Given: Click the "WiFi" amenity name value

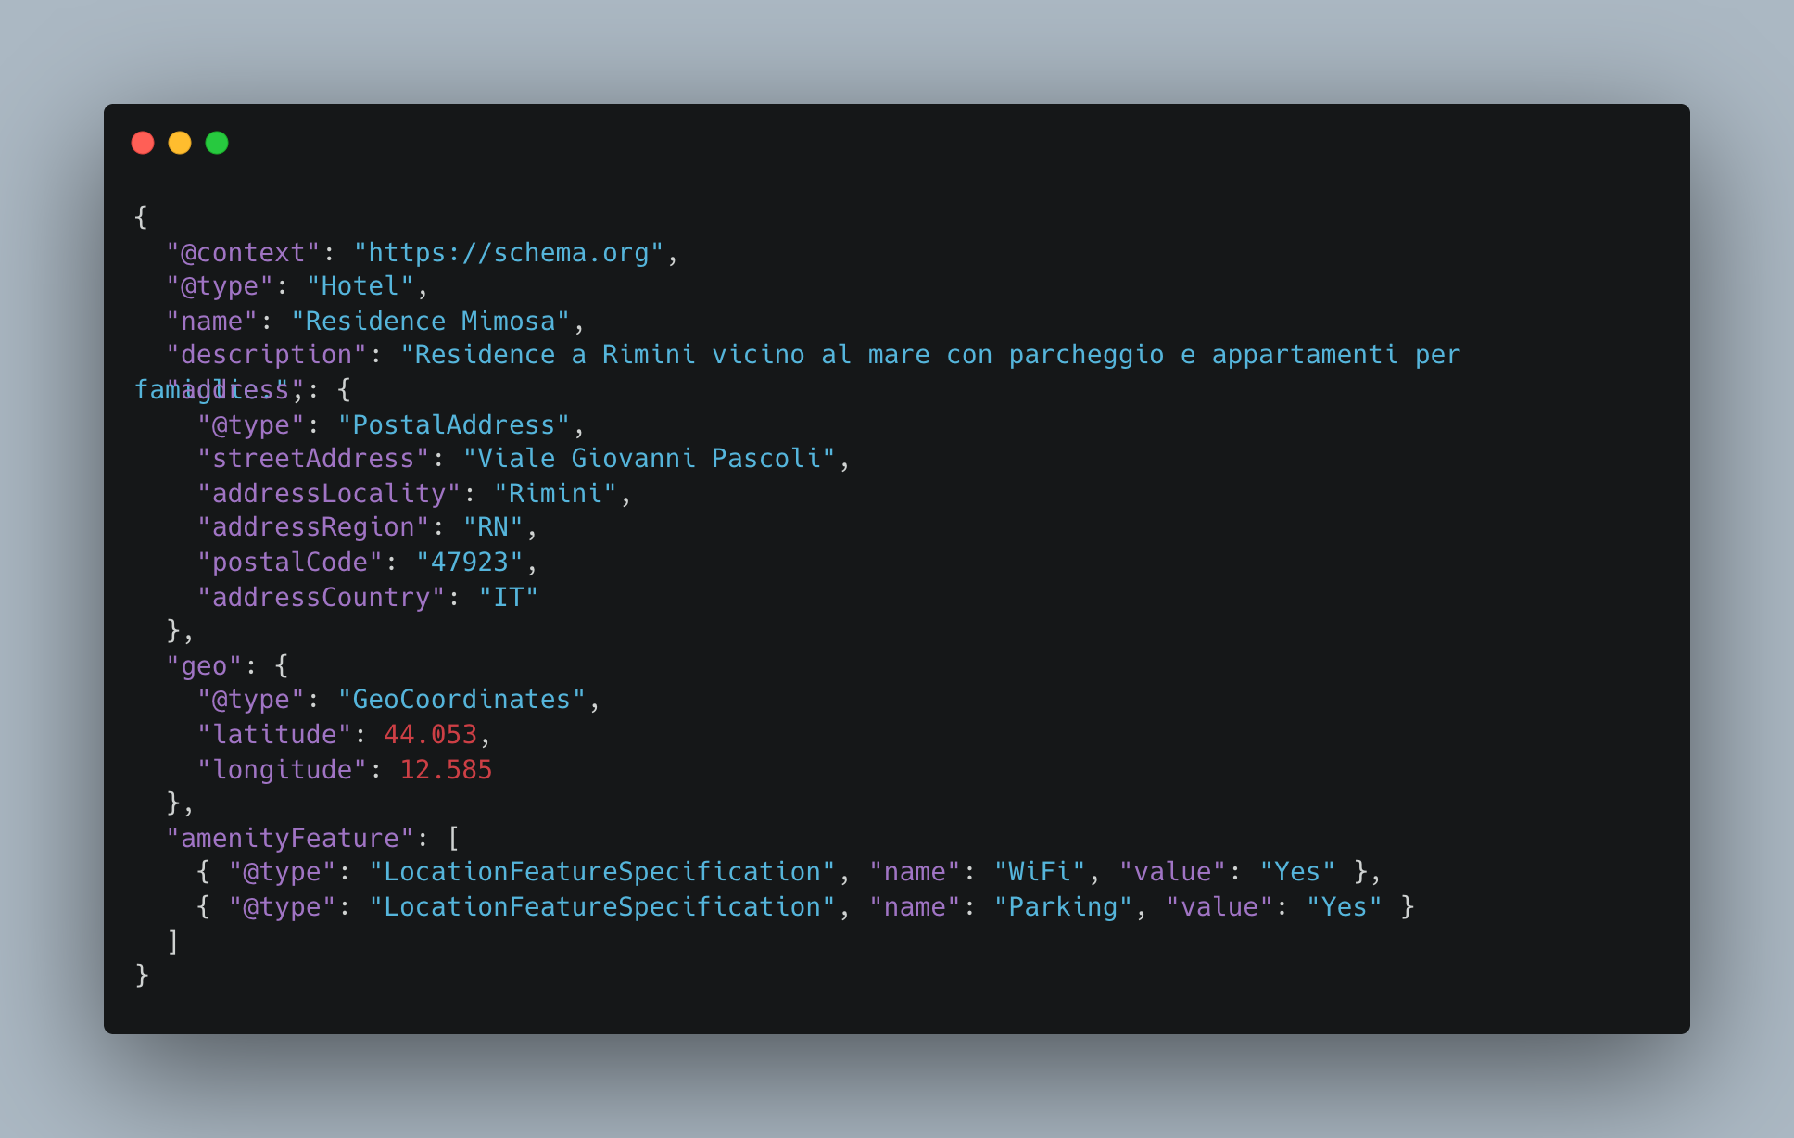Looking at the screenshot, I should tap(1040, 872).
